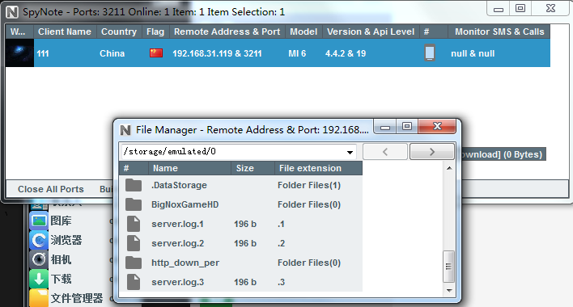Click the SpyNote app logo in title bar
The image size is (573, 307).
[x=12, y=12]
